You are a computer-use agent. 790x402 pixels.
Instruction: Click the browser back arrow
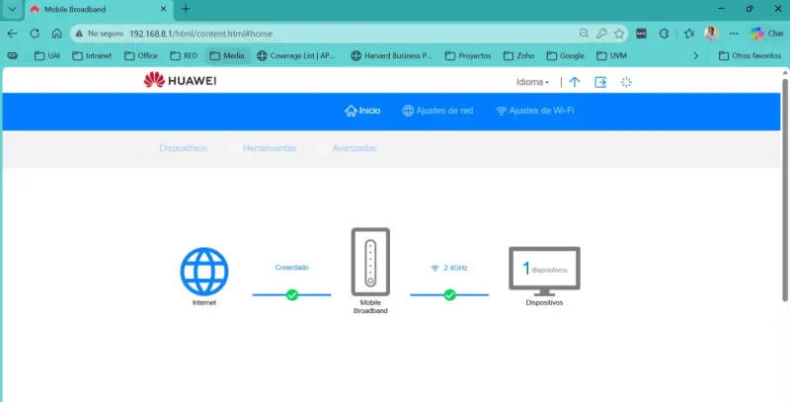tap(12, 34)
